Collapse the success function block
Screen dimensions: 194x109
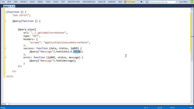pyautogui.click(x=5, y=48)
